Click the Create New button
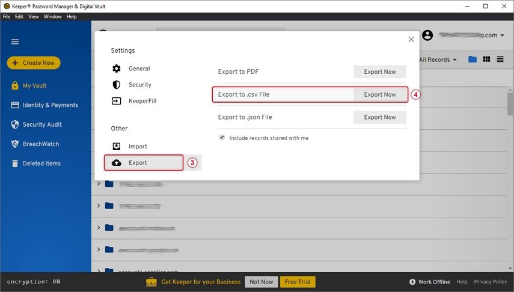The width and height of the screenshot is (514, 292). point(34,63)
